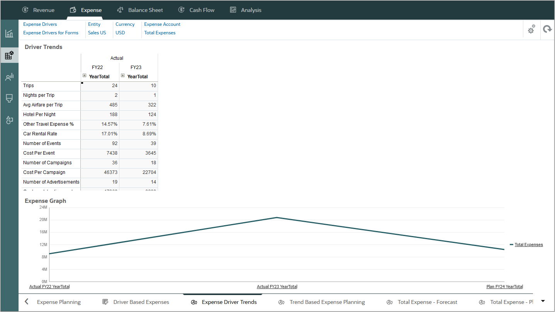Toggle the Total Expenses legend in the graph

pos(528,245)
